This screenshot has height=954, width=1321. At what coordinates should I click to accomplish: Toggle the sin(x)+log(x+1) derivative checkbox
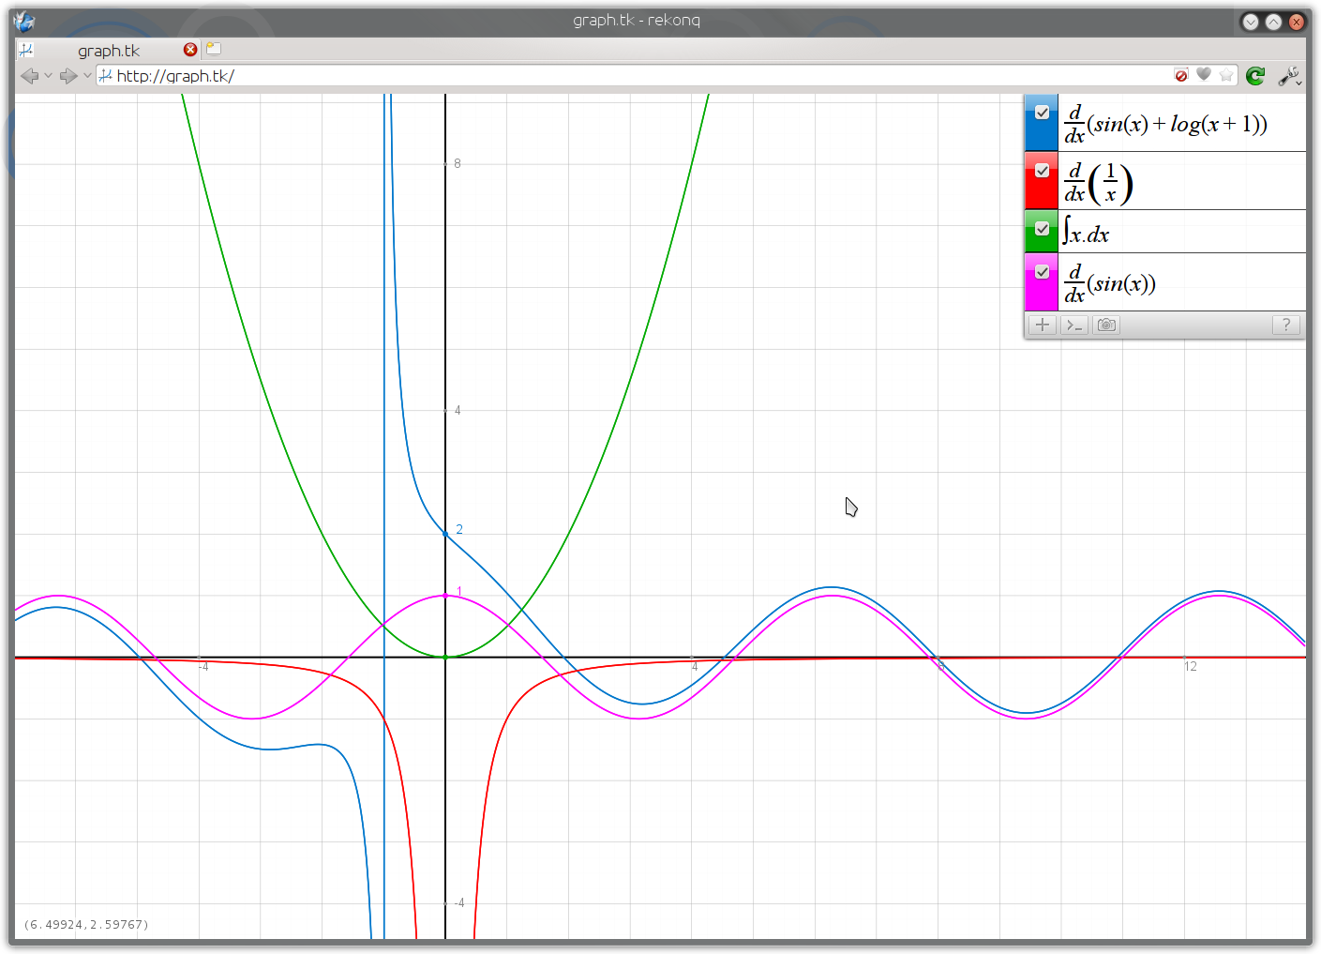[1042, 113]
